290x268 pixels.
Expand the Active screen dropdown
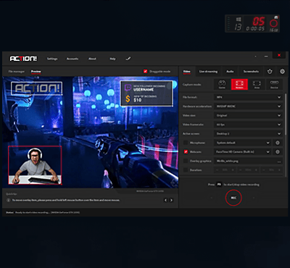(x=248, y=133)
